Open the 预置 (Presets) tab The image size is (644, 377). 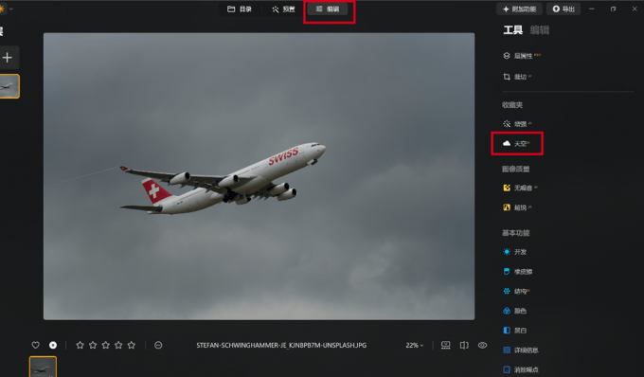(283, 9)
